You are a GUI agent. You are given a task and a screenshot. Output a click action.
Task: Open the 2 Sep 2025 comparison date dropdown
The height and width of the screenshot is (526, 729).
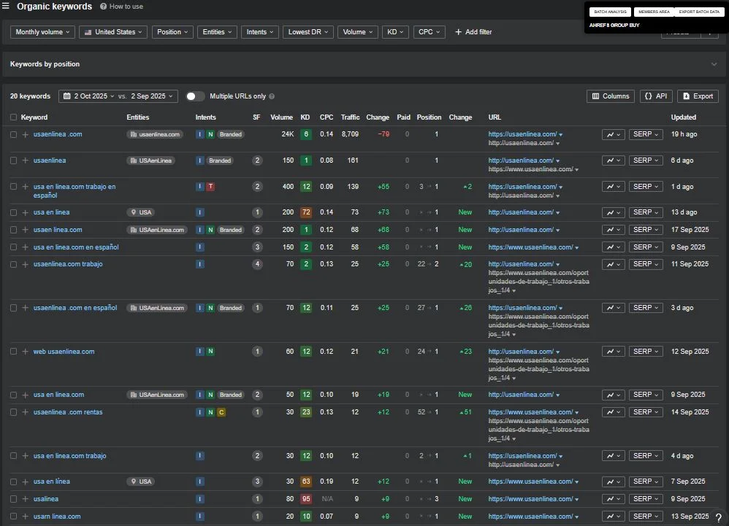click(x=151, y=96)
